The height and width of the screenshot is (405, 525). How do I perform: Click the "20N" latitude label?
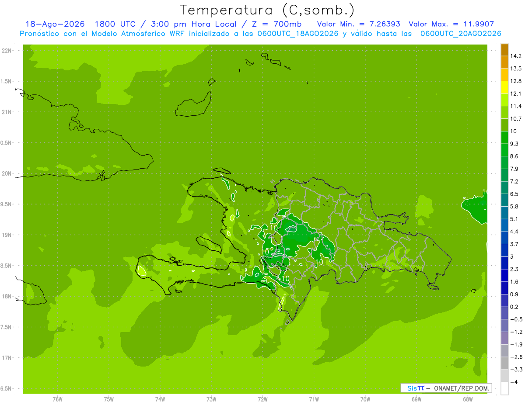(x=7, y=173)
